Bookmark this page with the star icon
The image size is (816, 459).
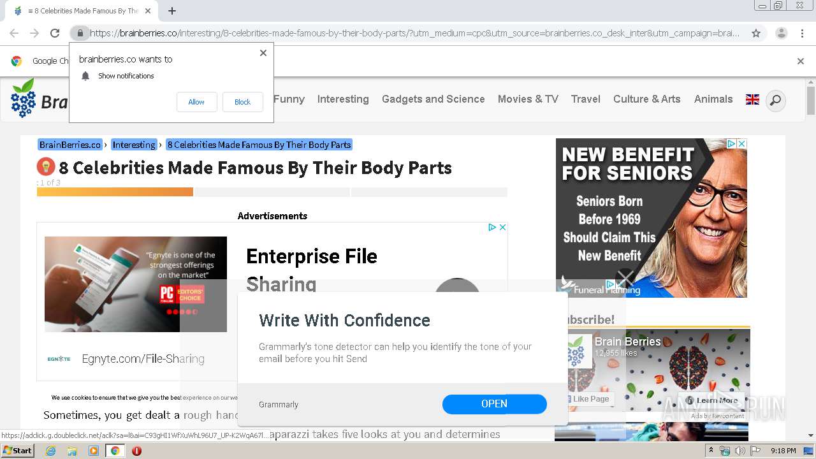pos(756,33)
